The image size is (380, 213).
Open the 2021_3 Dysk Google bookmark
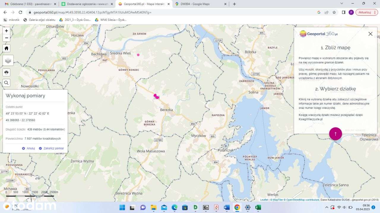[75, 20]
